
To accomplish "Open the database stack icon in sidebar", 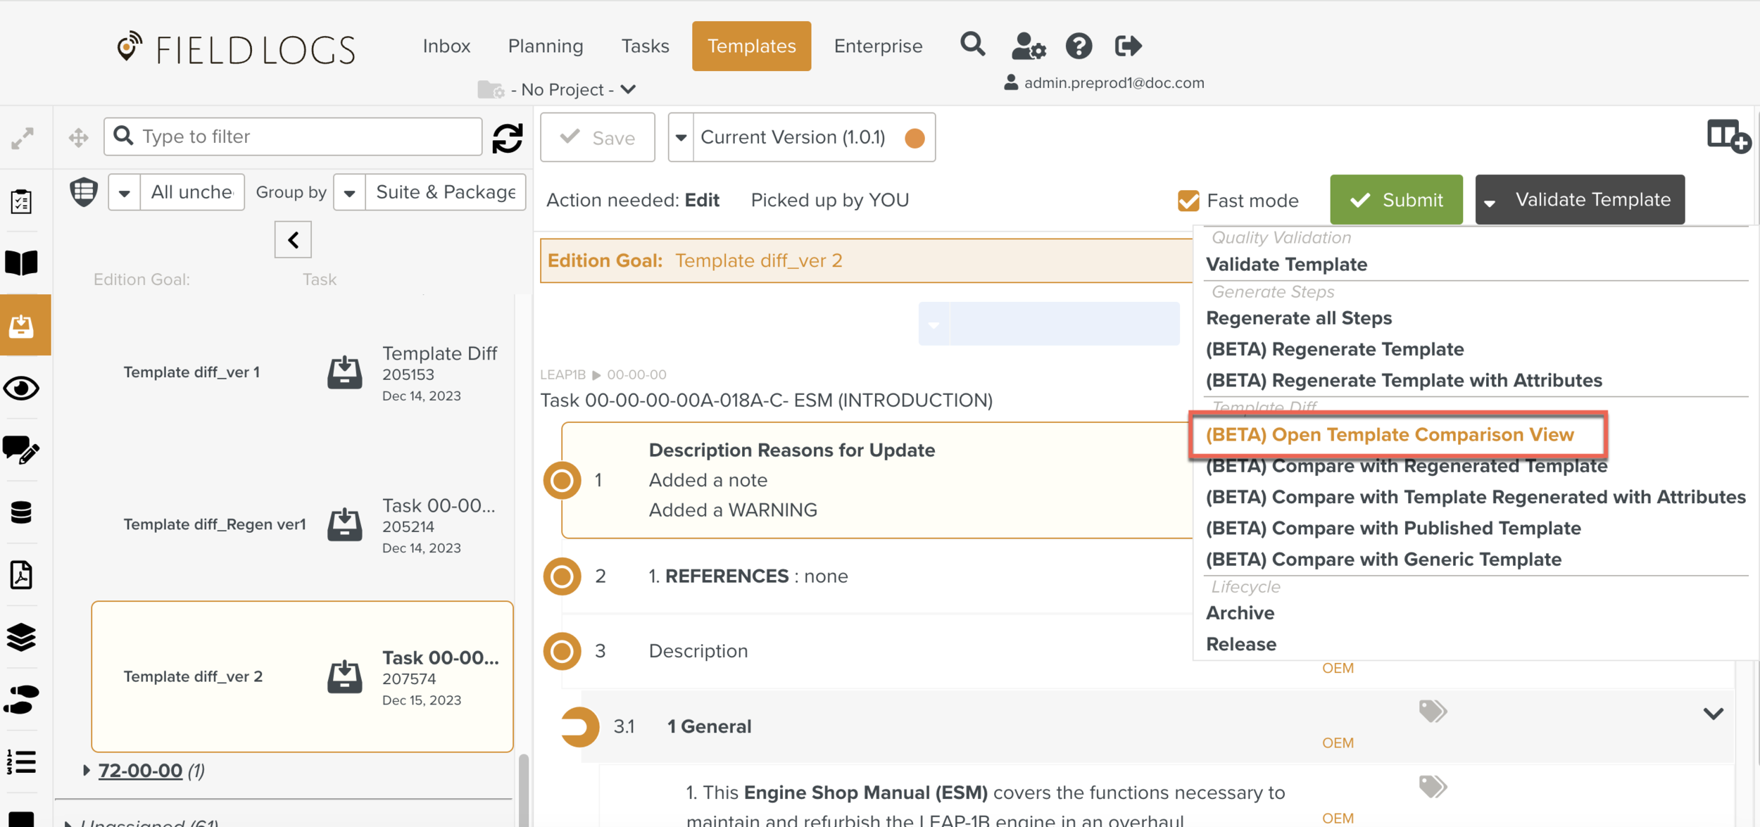I will tap(21, 512).
